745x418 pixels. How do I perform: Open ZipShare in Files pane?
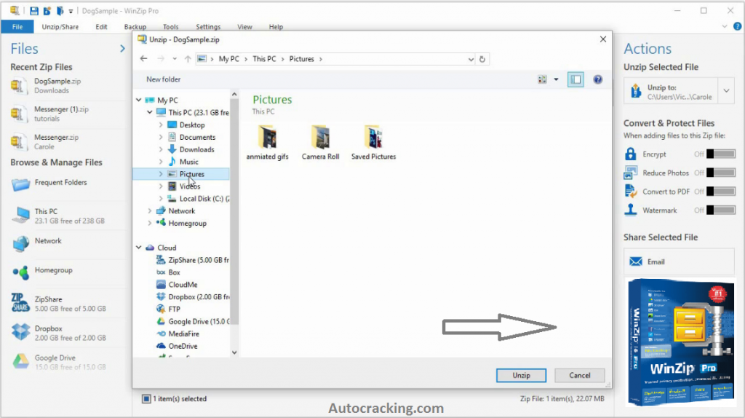(x=58, y=304)
